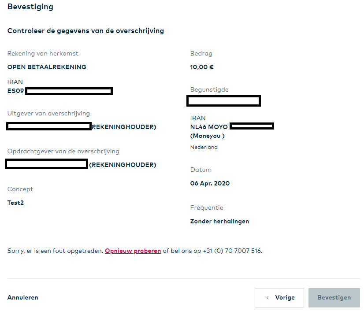Click the OPEN BETAALREKENING account name

(x=47, y=67)
